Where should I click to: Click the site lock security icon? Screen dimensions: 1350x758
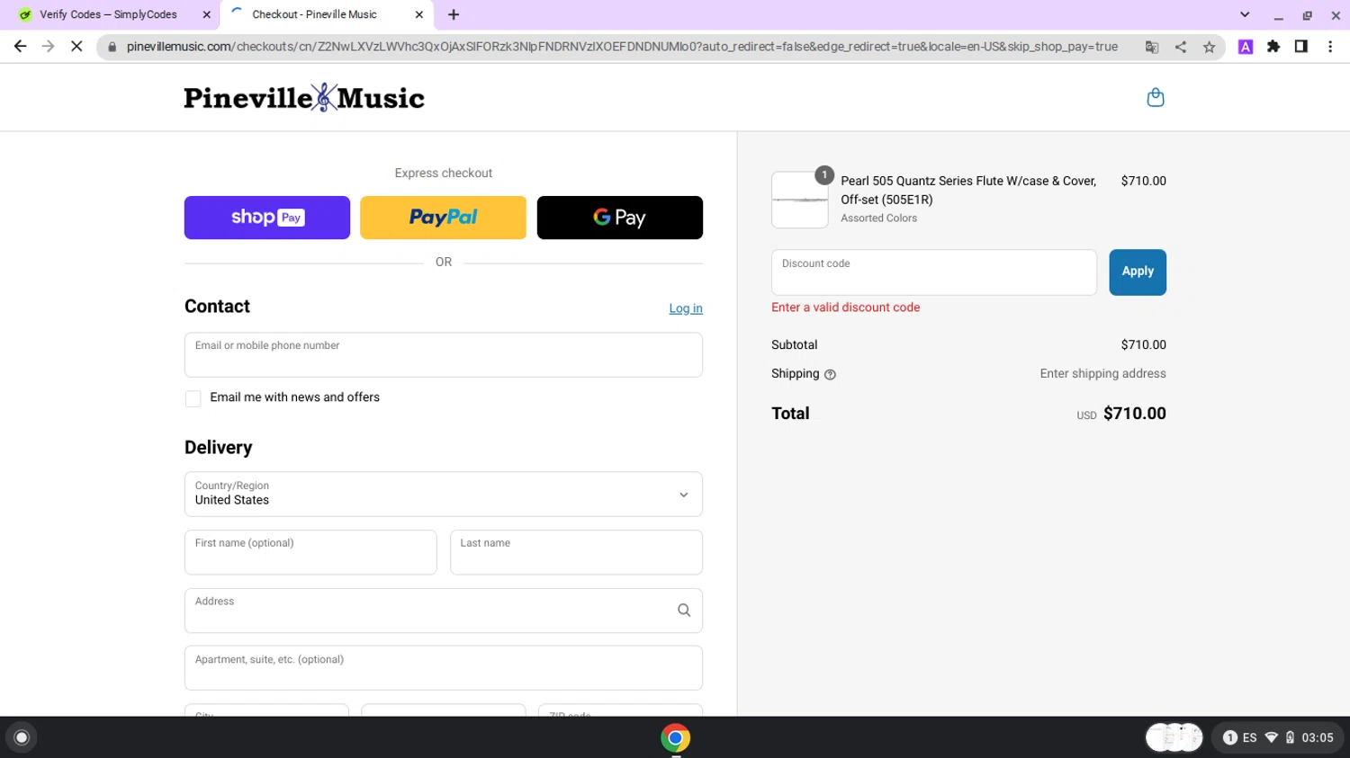tap(112, 47)
